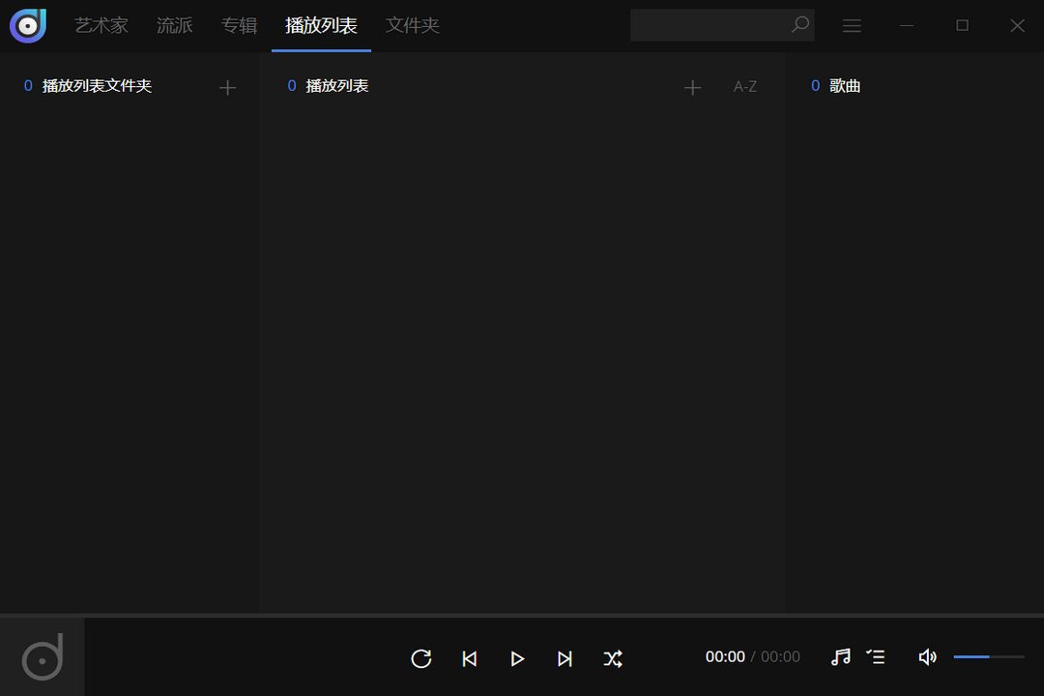Open the search magnifier icon

pyautogui.click(x=799, y=25)
